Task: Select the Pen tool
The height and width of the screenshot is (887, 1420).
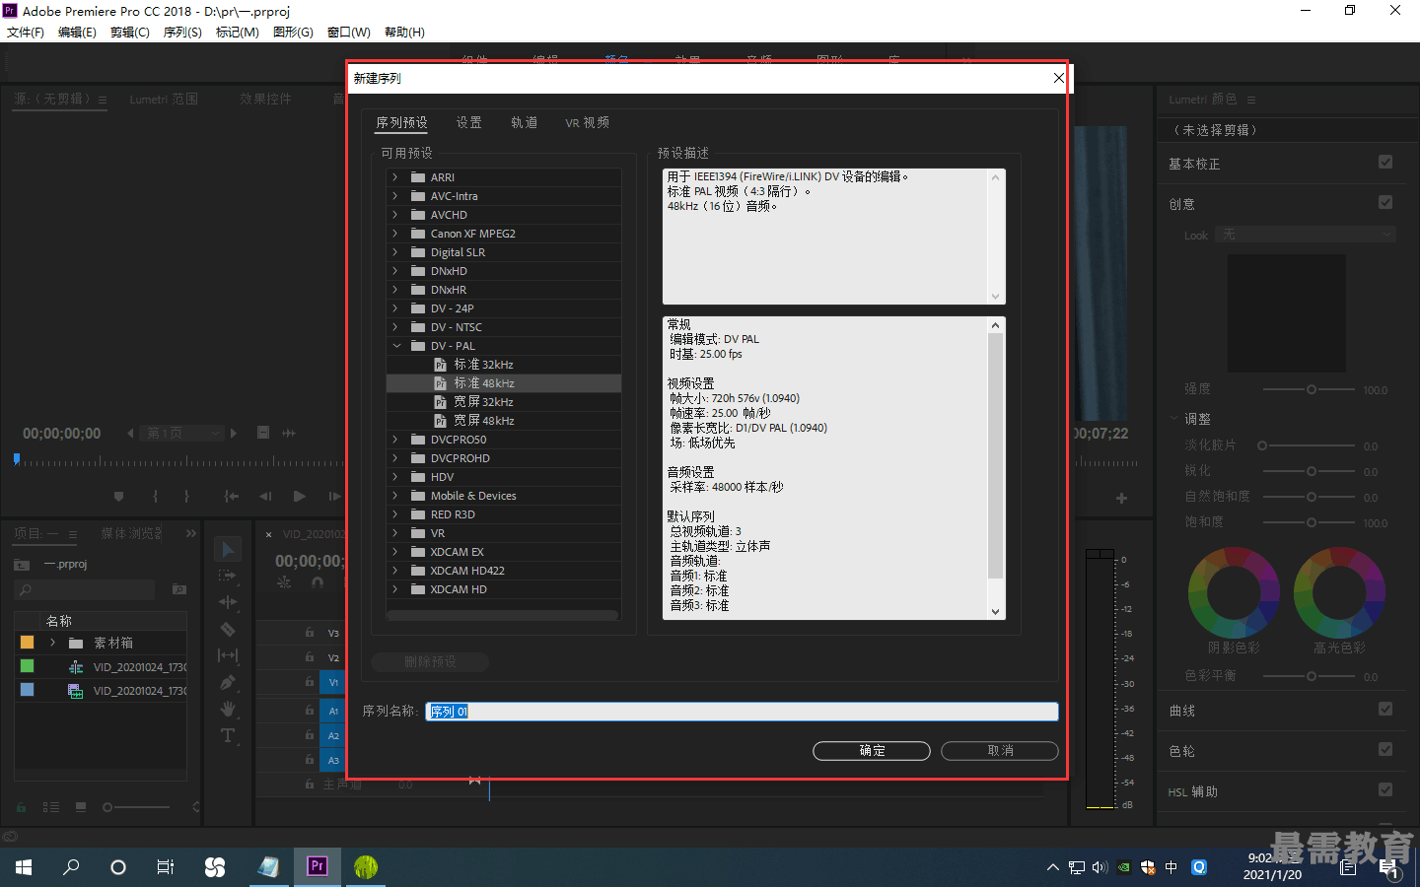Action: coord(228,682)
